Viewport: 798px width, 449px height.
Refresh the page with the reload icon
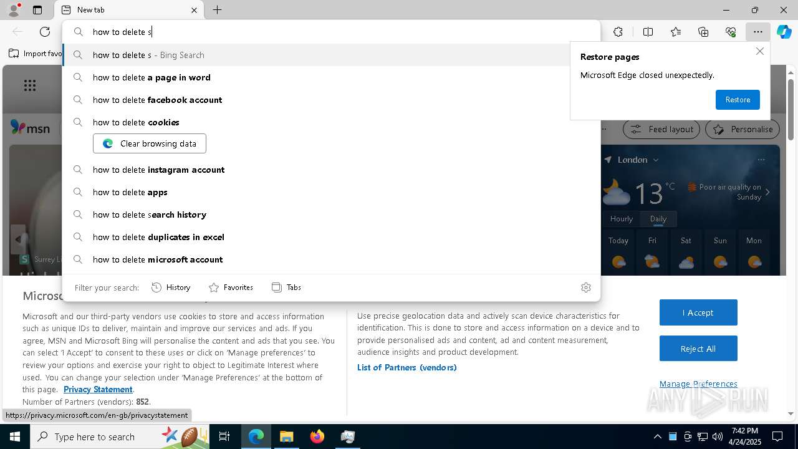click(x=45, y=32)
